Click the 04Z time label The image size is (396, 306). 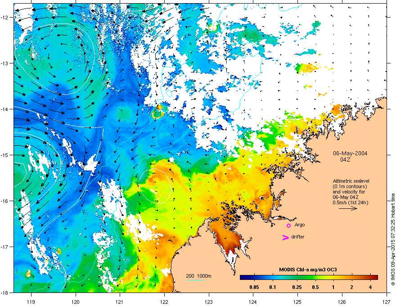[345, 160]
